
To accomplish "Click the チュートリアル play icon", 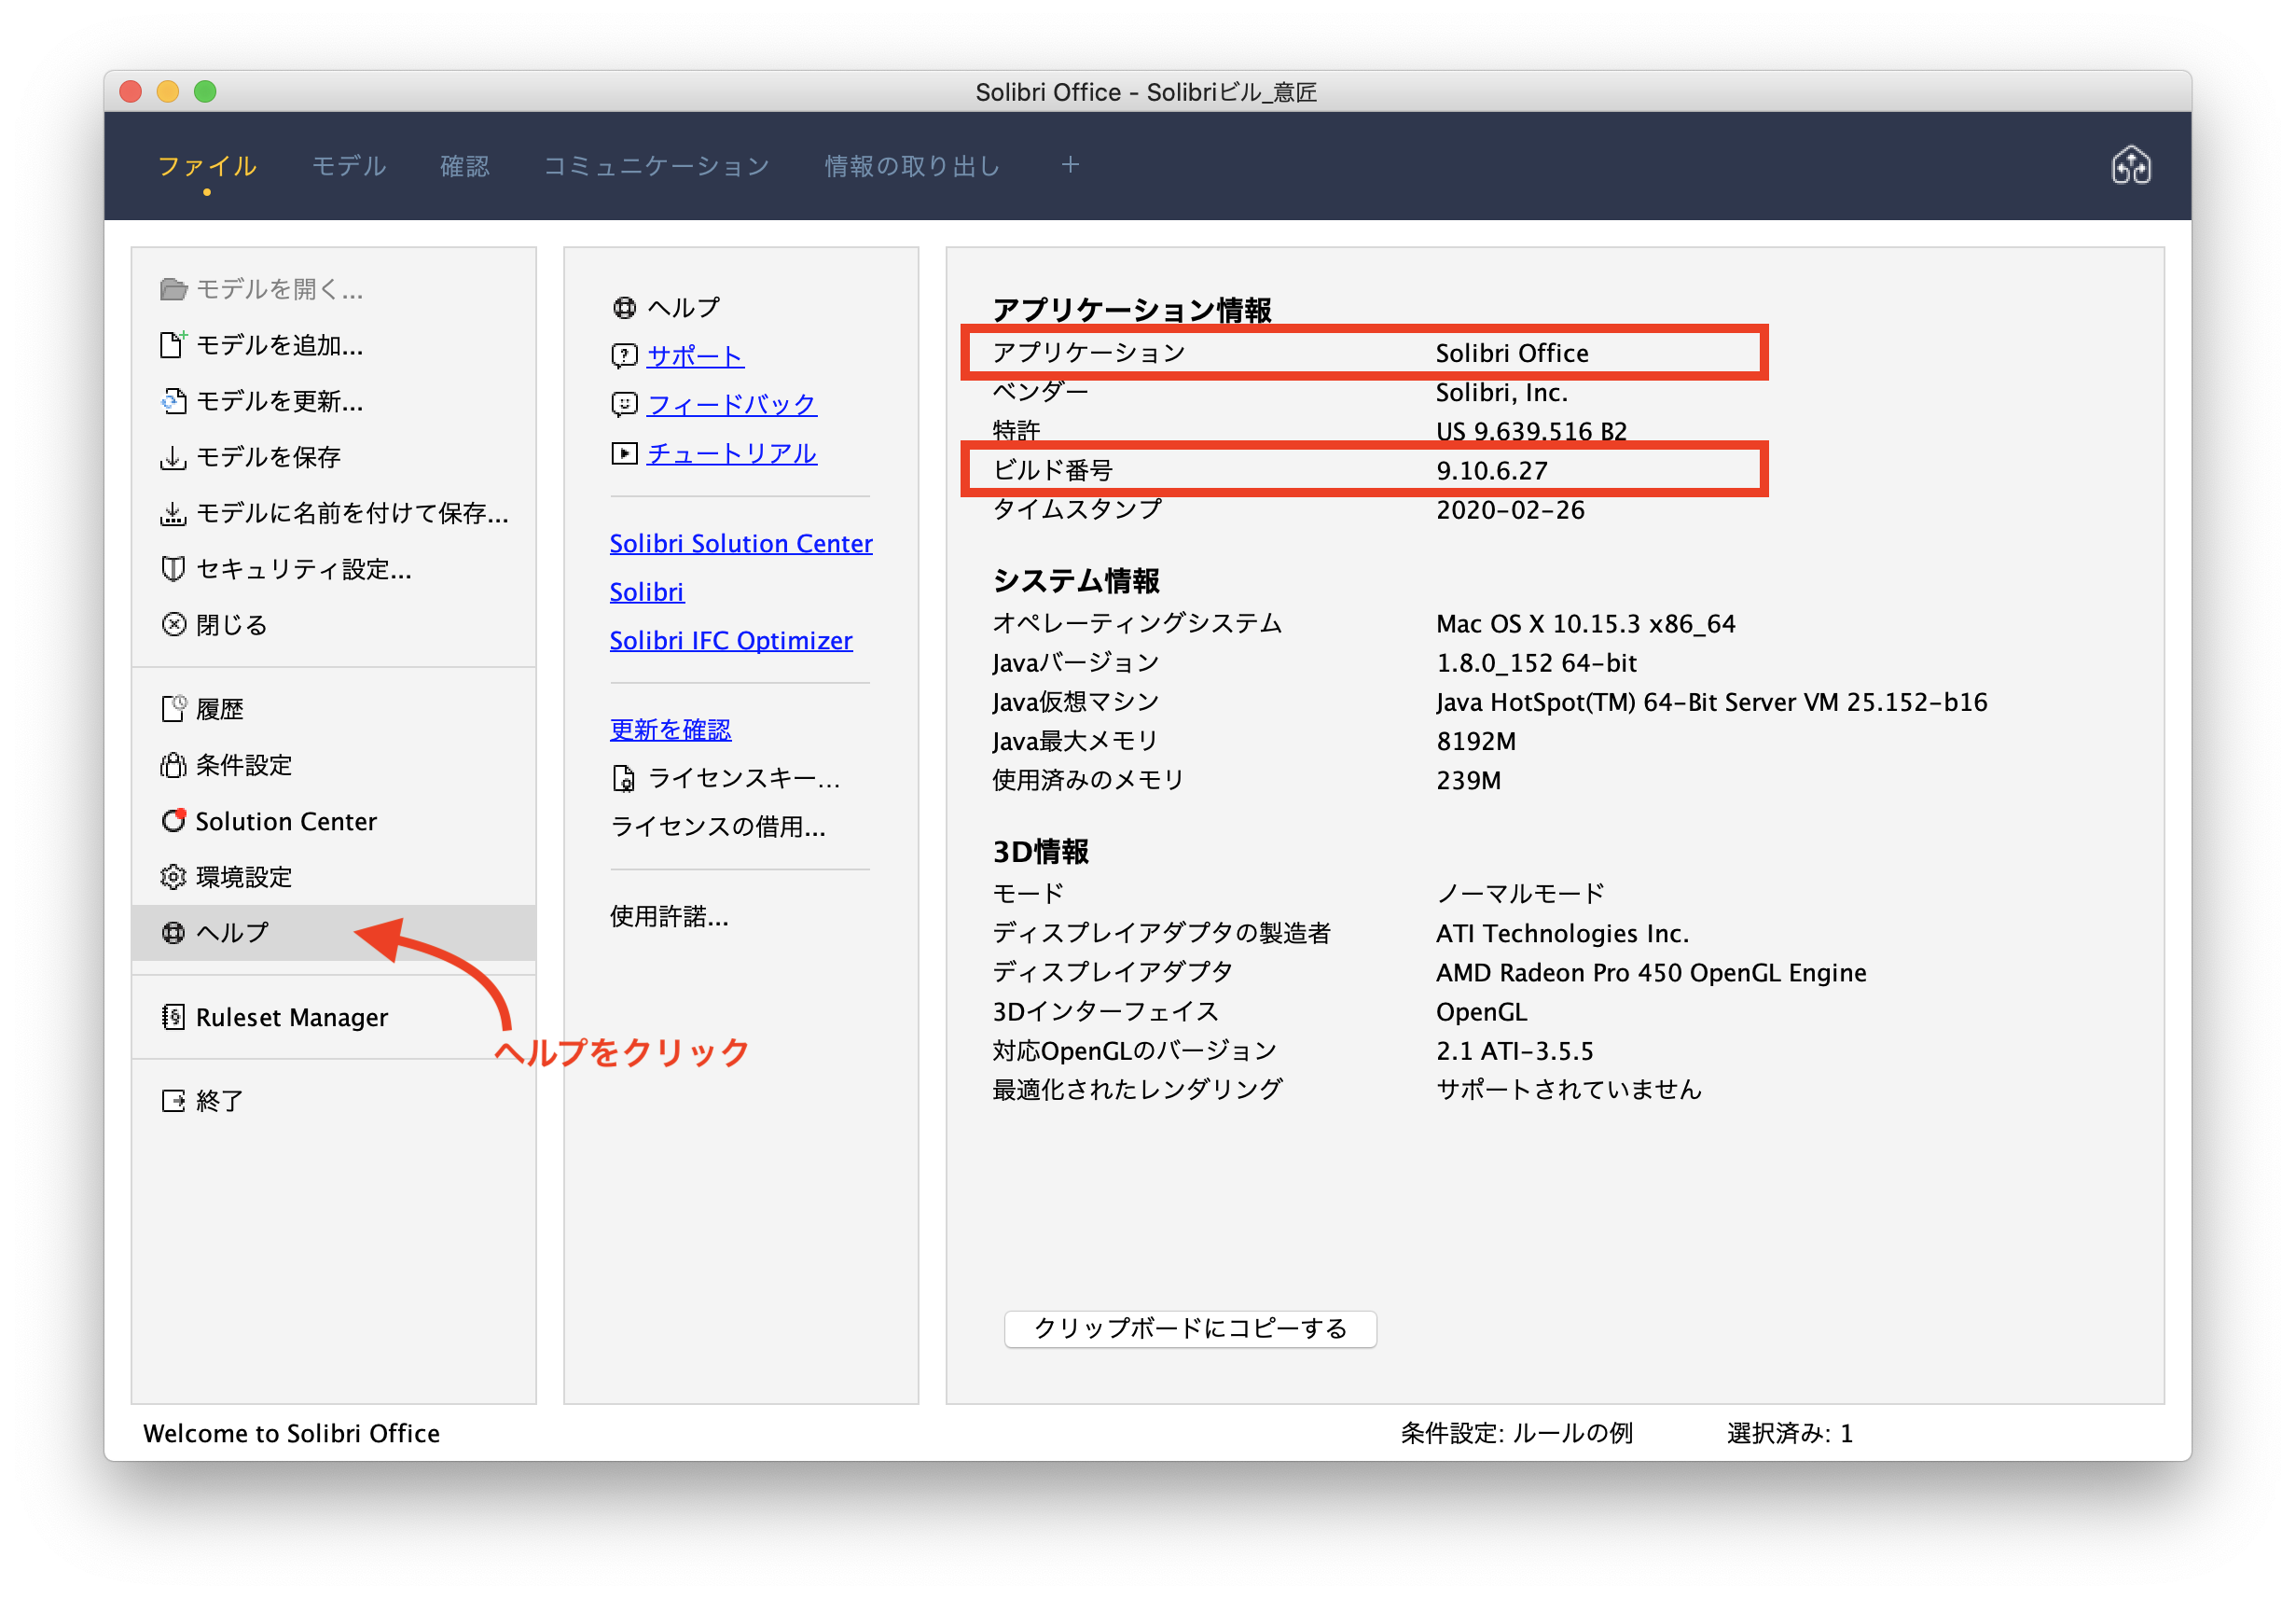I will point(624,453).
